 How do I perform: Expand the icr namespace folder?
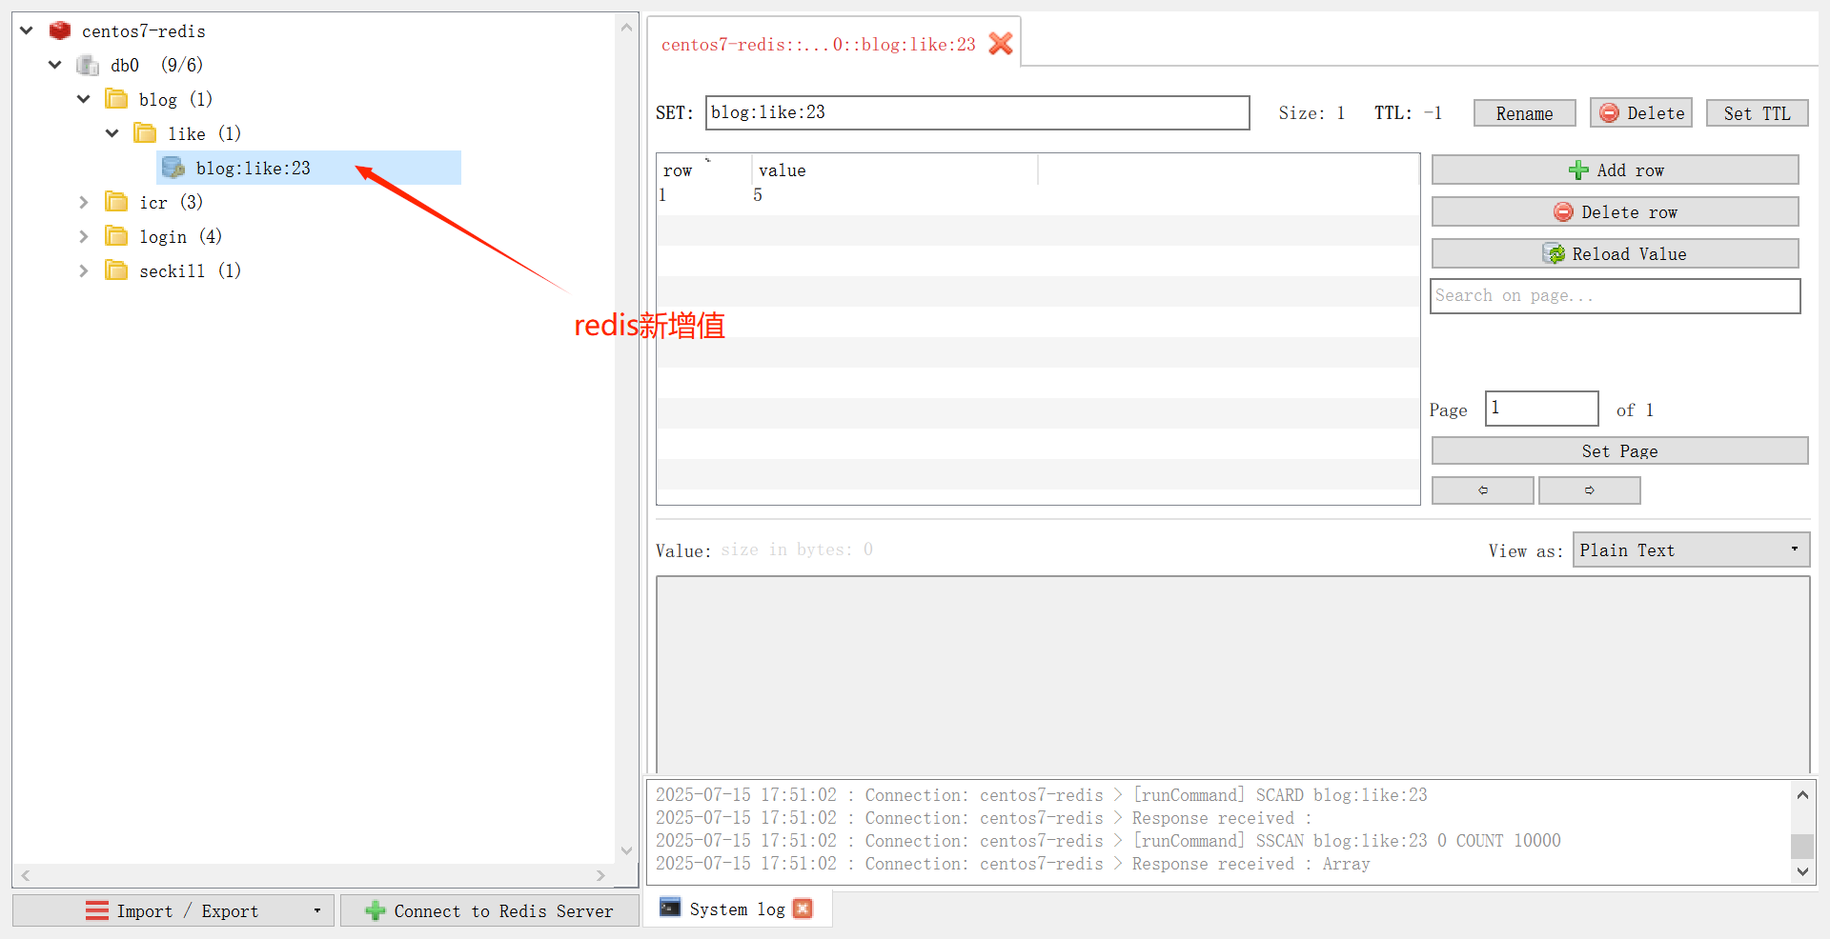click(84, 202)
